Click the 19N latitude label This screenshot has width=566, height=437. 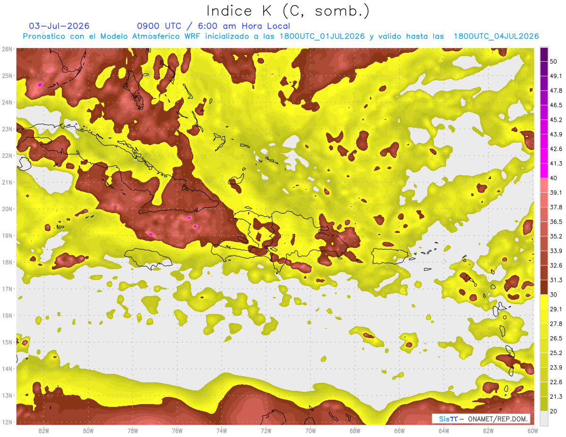pyautogui.click(x=7, y=236)
